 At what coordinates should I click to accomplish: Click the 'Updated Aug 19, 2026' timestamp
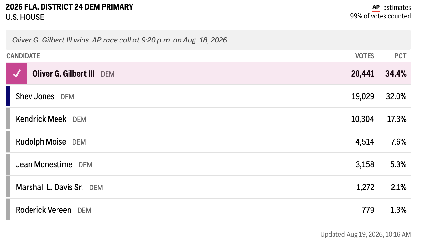coord(366,234)
